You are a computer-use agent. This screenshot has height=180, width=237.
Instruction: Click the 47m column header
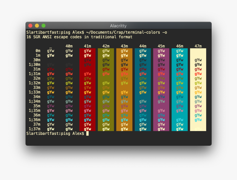(x=198, y=46)
